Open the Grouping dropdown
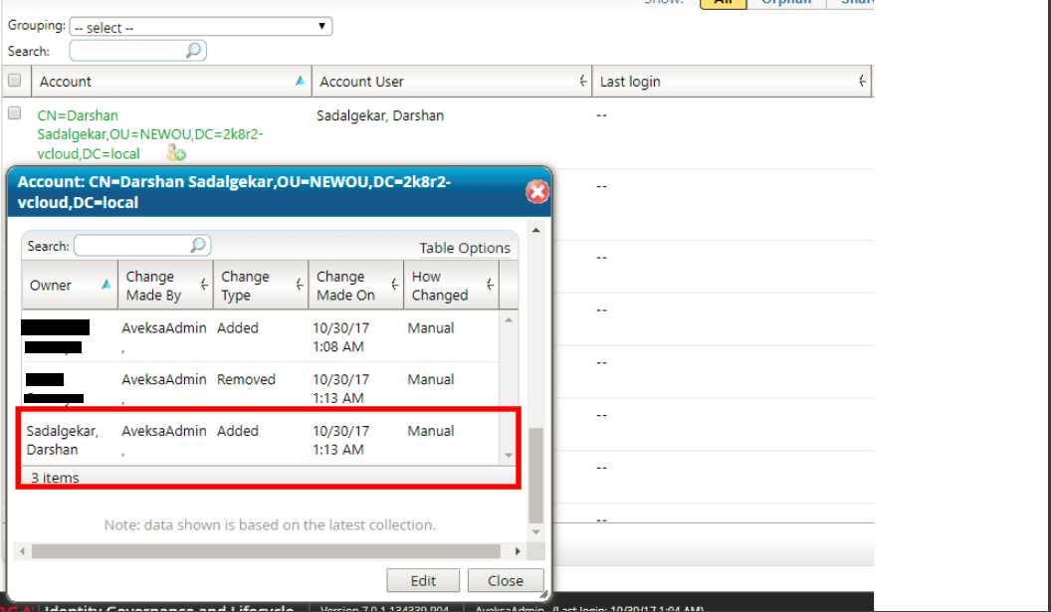The width and height of the screenshot is (1051, 612). tap(200, 27)
